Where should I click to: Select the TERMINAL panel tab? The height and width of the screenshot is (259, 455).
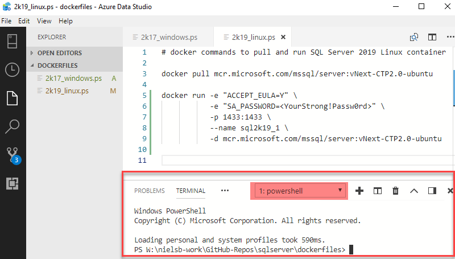click(x=191, y=191)
